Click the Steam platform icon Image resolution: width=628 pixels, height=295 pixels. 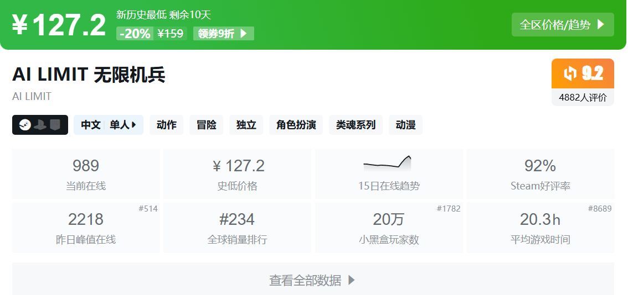pyautogui.click(x=25, y=125)
